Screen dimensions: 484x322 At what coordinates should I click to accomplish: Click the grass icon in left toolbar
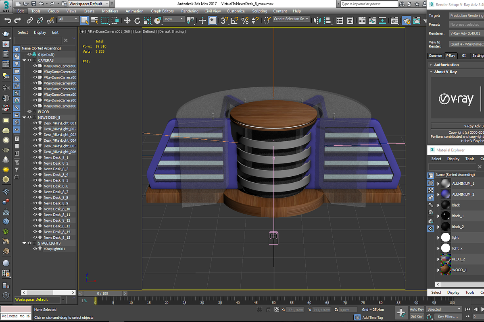coord(6,231)
